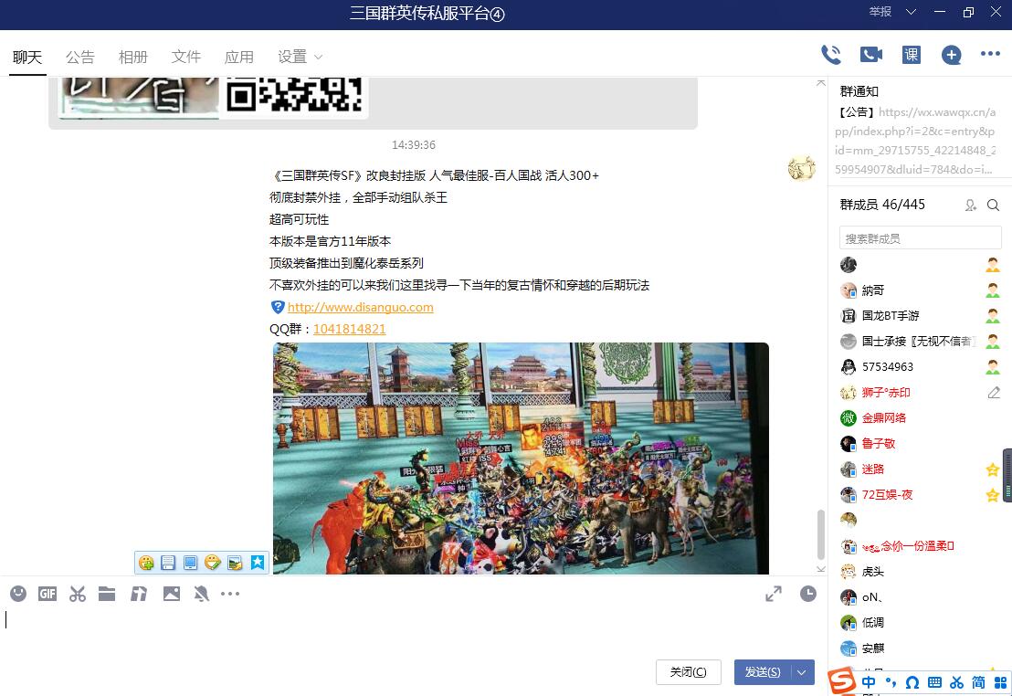Click the 搜索群成员 search field
1012x696 pixels.
point(921,238)
